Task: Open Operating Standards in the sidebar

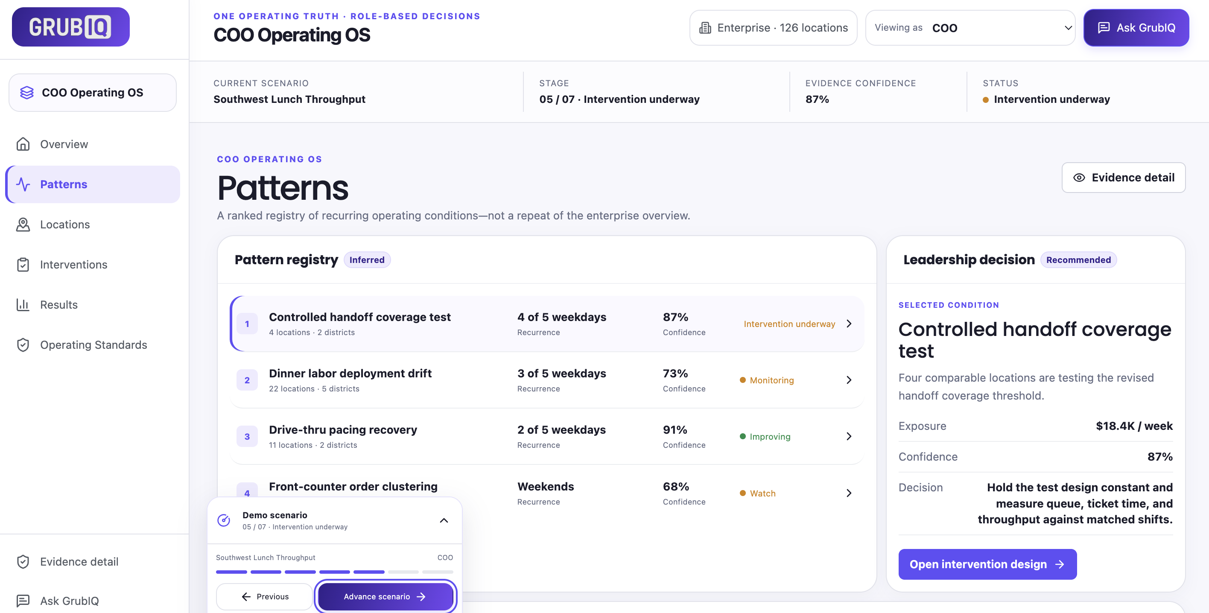Action: pos(93,344)
